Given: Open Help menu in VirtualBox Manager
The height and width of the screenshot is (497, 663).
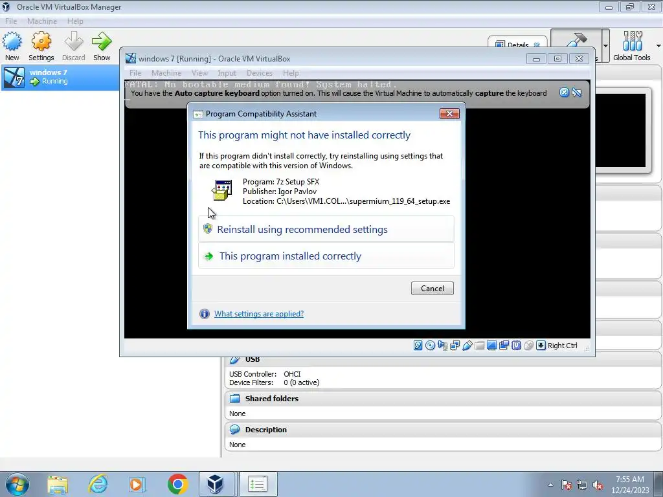Looking at the screenshot, I should pyautogui.click(x=75, y=21).
